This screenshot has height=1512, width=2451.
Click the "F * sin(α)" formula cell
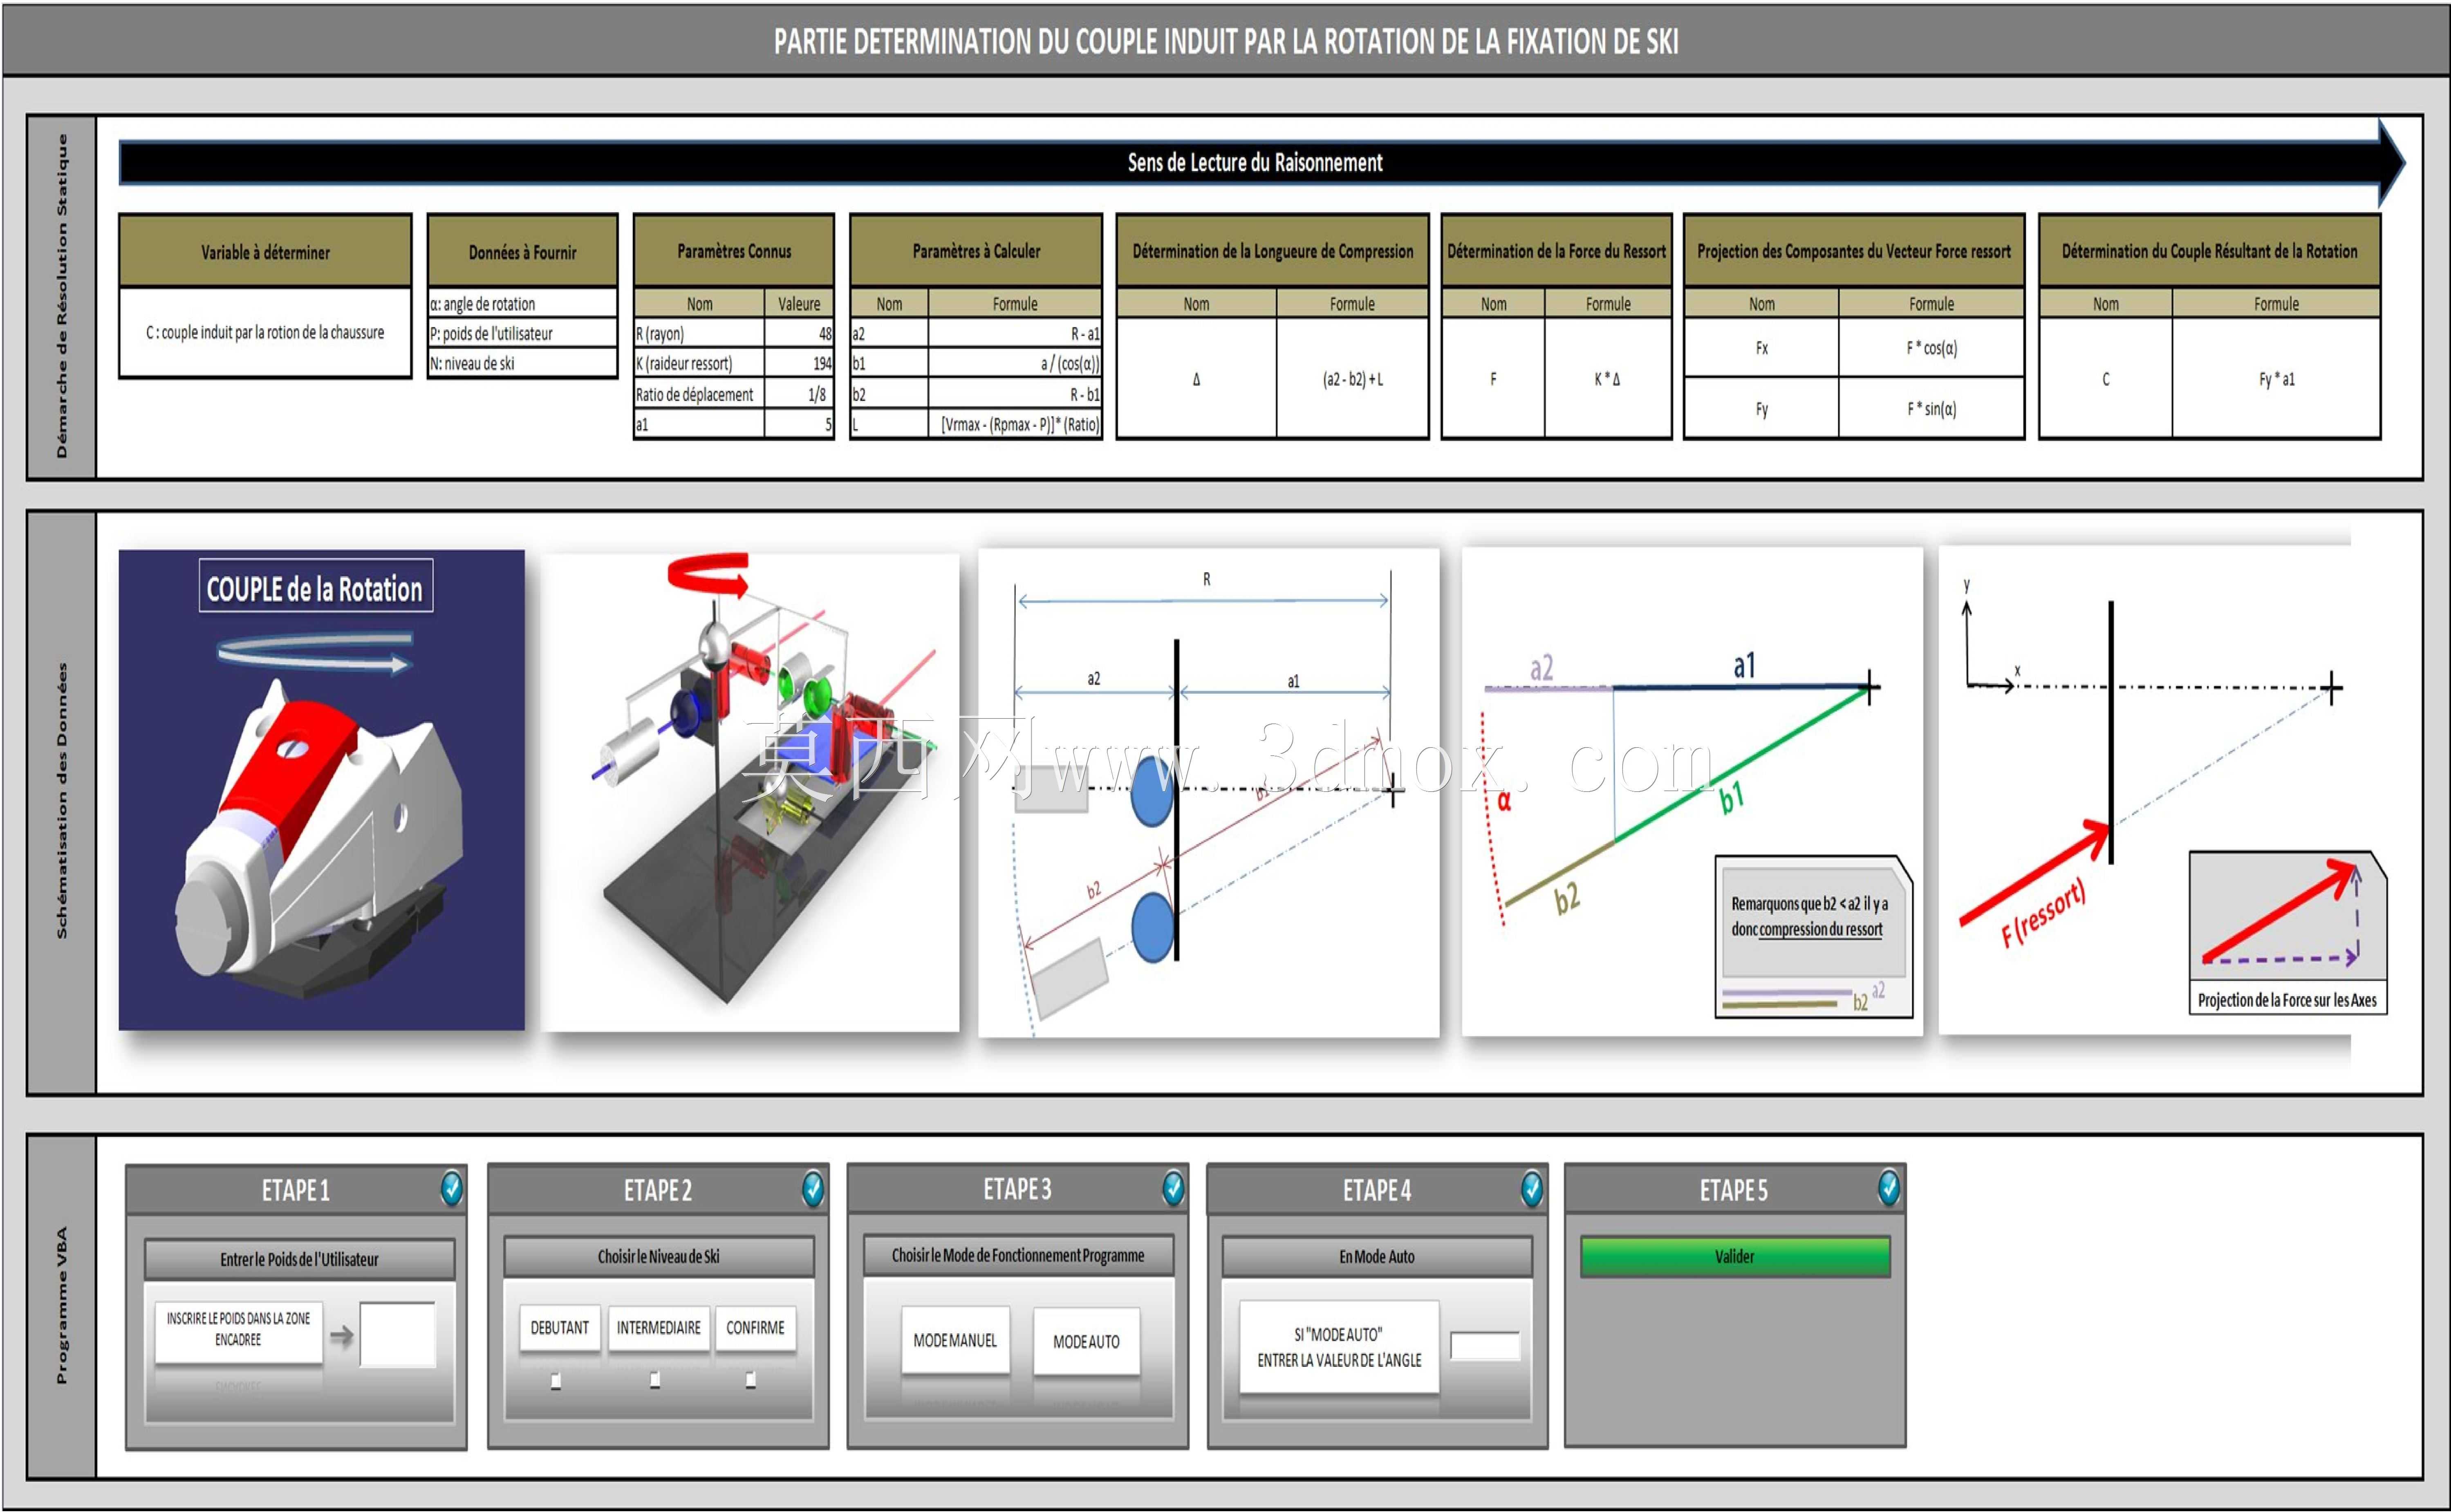(1931, 408)
